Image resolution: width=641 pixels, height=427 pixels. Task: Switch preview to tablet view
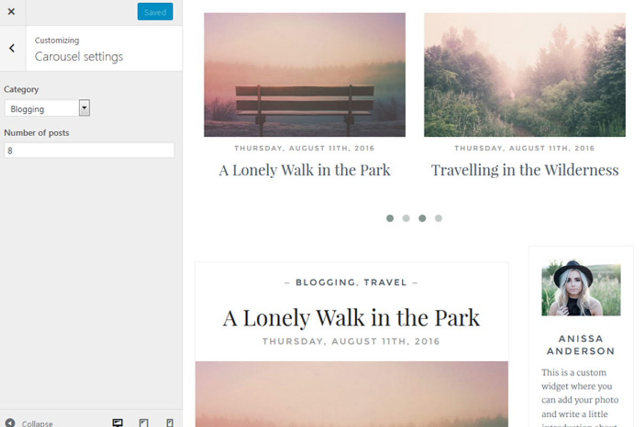[143, 423]
